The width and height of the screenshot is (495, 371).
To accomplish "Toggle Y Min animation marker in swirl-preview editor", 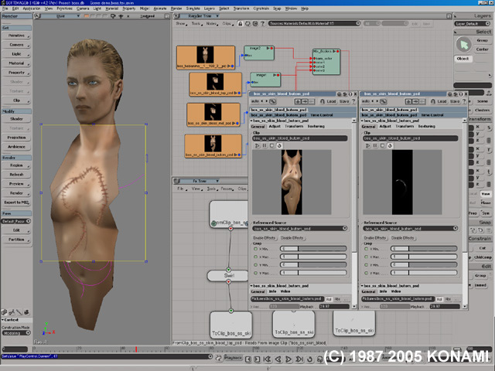I will (x=255, y=265).
